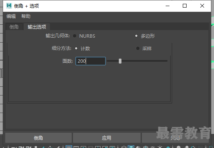Select the 多边形 output radio button

tap(136, 36)
